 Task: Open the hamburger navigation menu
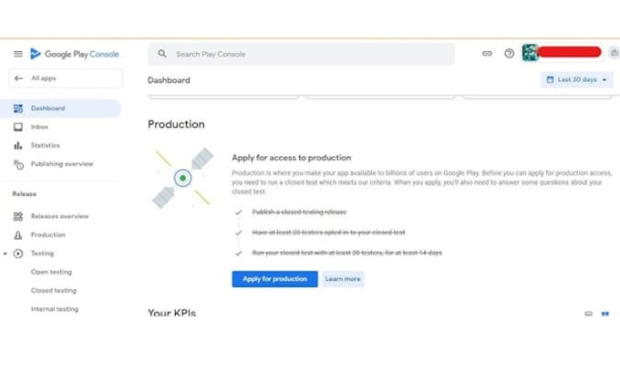pos(18,54)
